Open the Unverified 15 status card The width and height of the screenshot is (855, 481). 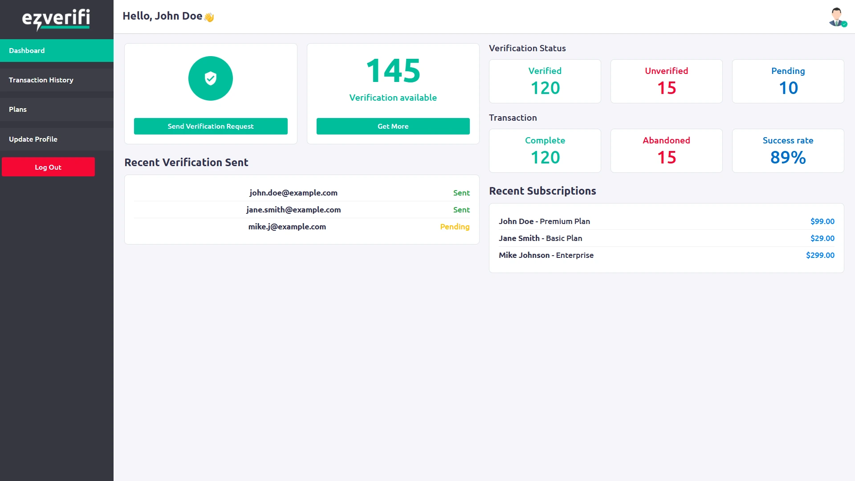[667, 81]
